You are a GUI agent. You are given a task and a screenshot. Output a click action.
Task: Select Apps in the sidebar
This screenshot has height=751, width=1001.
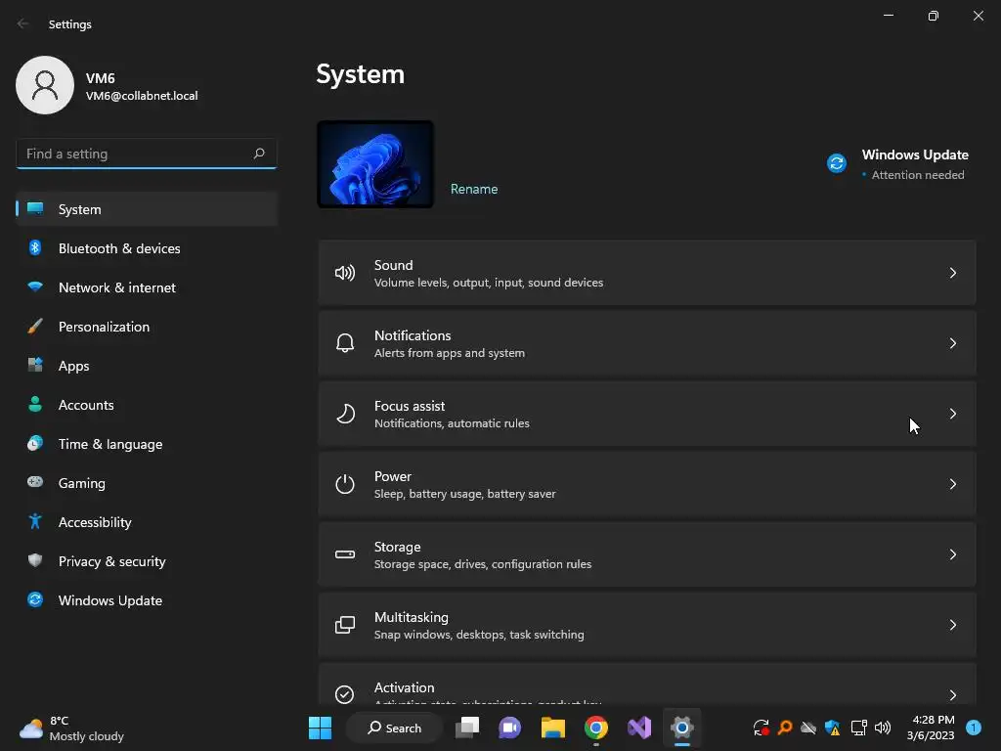[147, 366]
